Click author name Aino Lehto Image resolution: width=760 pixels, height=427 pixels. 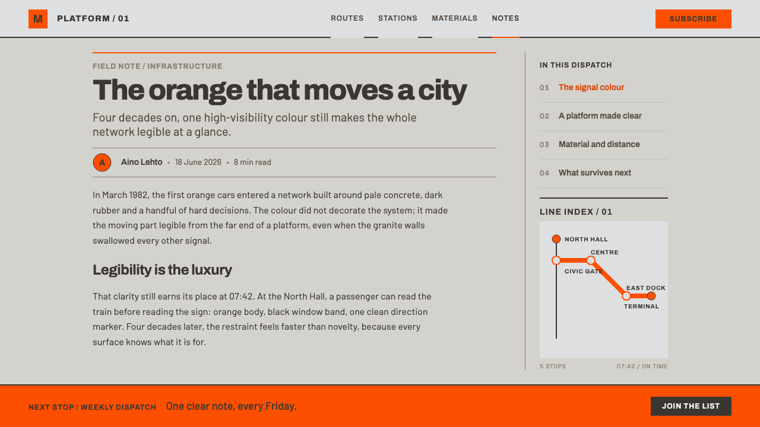click(x=141, y=162)
